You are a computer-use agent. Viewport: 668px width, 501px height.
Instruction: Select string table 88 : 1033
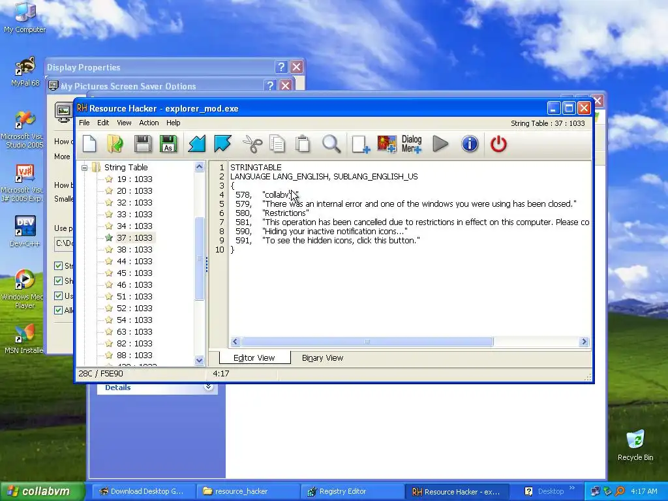coord(134,356)
